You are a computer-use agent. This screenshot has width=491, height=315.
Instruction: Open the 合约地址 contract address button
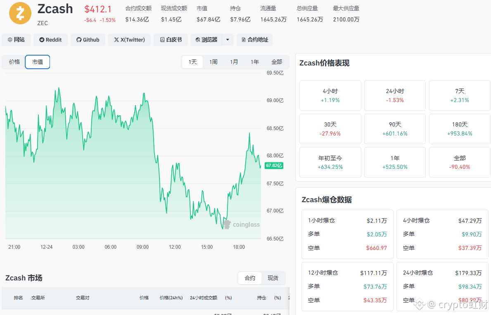[254, 40]
